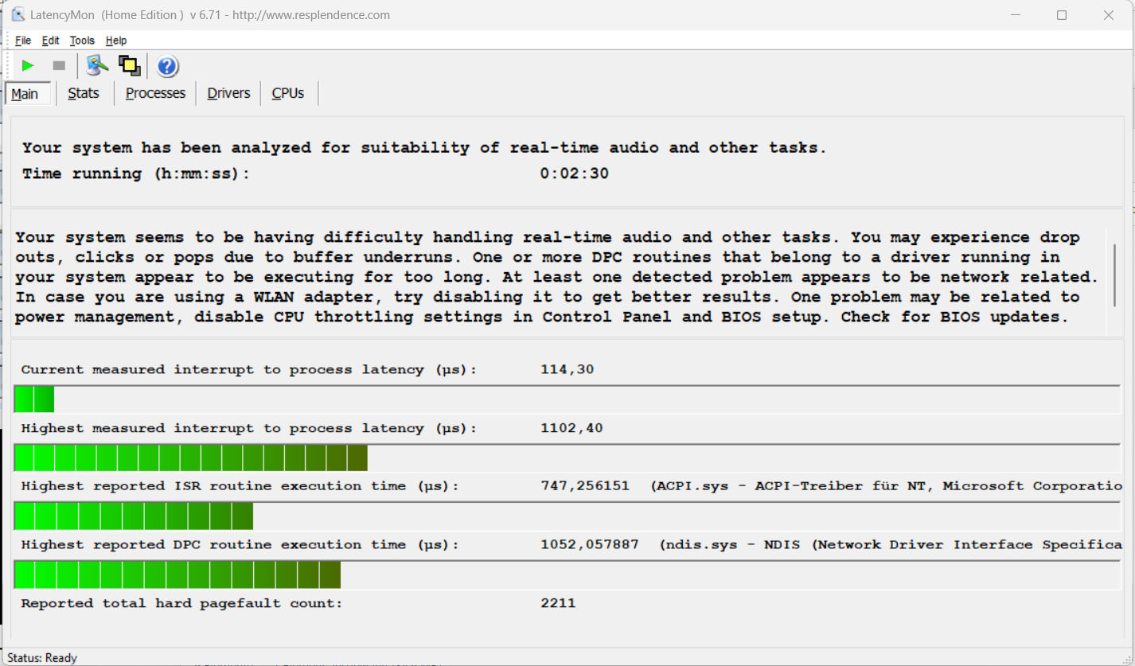Image resolution: width=1135 pixels, height=666 pixels.
Task: Click the ndis.sys driver description text
Action: click(891, 545)
